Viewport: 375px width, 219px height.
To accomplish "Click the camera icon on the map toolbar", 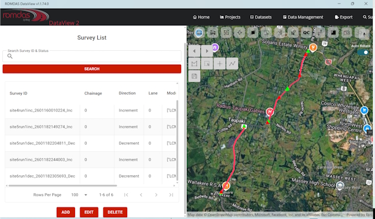I will [x=346, y=33].
